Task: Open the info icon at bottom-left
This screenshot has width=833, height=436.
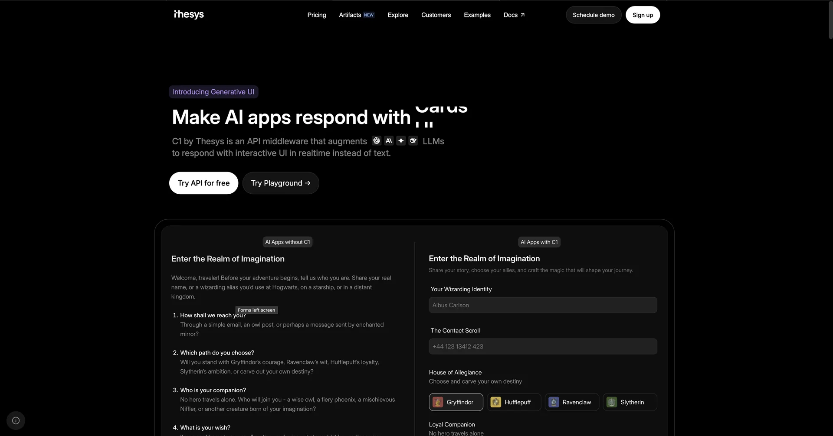Action: pyautogui.click(x=16, y=420)
